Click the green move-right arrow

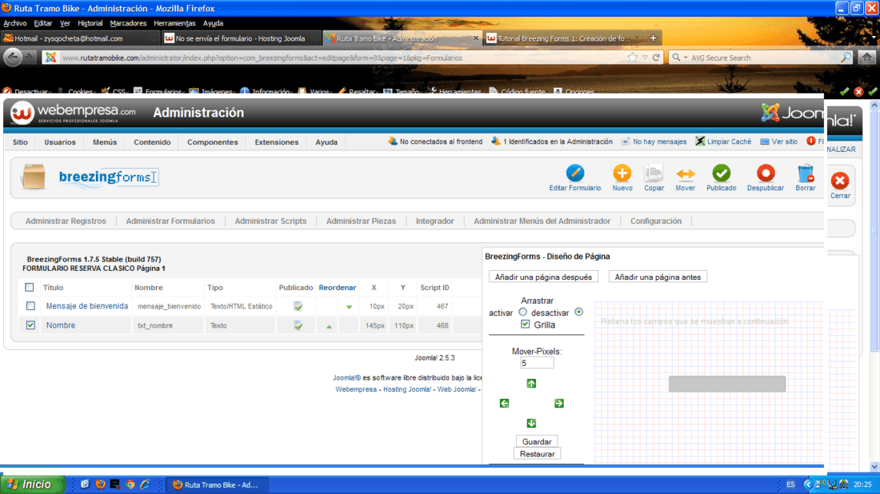pyautogui.click(x=559, y=403)
